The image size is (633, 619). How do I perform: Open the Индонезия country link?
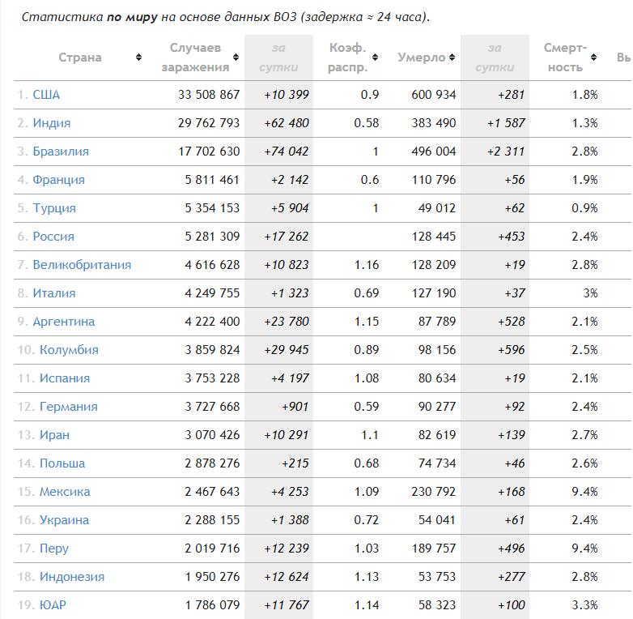pyautogui.click(x=72, y=577)
